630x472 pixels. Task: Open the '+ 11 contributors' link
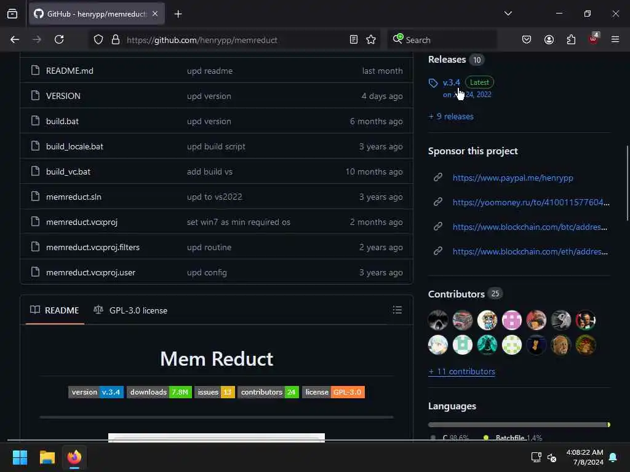(x=461, y=372)
